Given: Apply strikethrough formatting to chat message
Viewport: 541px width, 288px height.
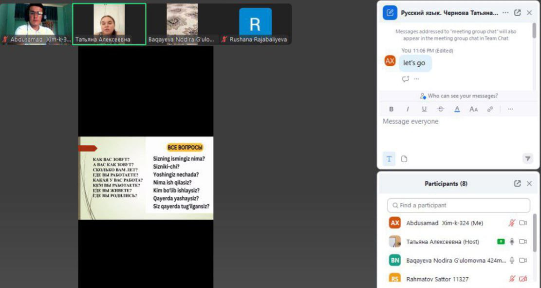Looking at the screenshot, I should pos(441,109).
